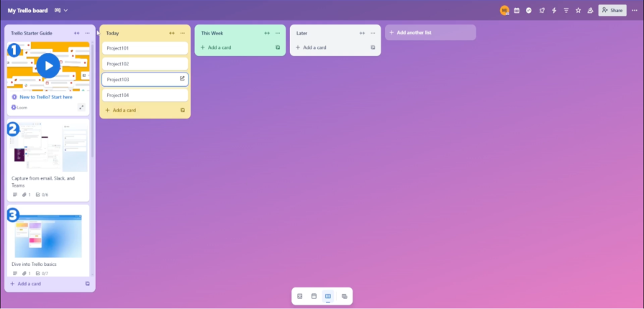Image resolution: width=644 pixels, height=309 pixels.
Task: Collapse the This Week list
Action: point(267,33)
